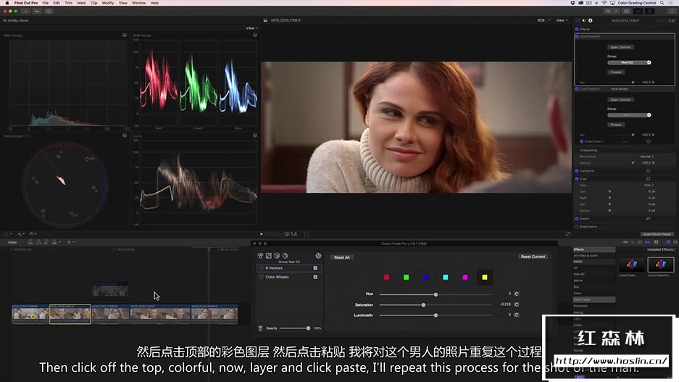This screenshot has height=382, width=679.
Task: Open the audio inspector speaker icon
Action: pyautogui.click(x=584, y=20)
